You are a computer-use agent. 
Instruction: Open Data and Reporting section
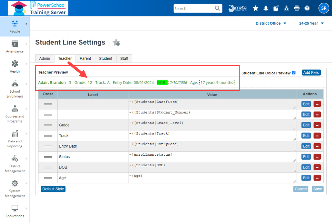coord(15,139)
